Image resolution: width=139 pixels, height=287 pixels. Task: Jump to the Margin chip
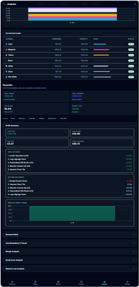(x=41, y=118)
